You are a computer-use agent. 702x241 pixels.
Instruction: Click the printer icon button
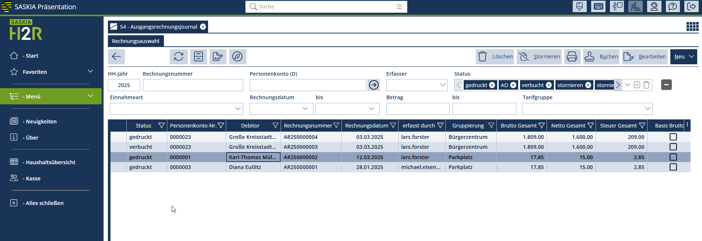point(572,57)
